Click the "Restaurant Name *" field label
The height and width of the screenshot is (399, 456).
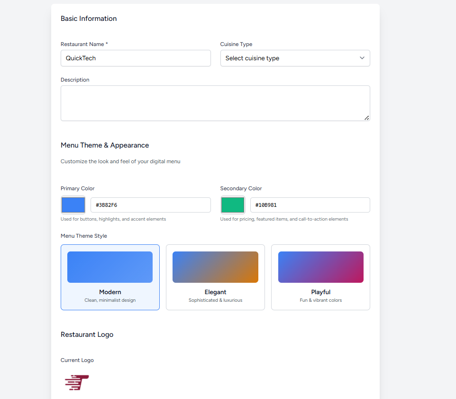point(84,44)
